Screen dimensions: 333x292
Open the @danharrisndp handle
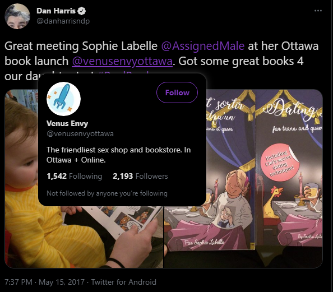pyautogui.click(x=63, y=21)
